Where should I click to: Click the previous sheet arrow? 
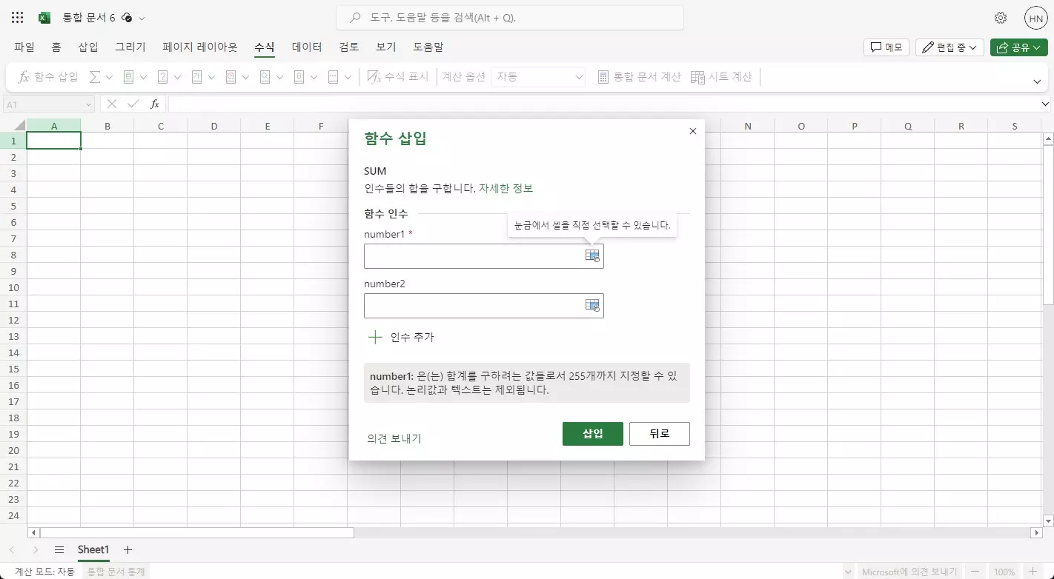point(12,549)
